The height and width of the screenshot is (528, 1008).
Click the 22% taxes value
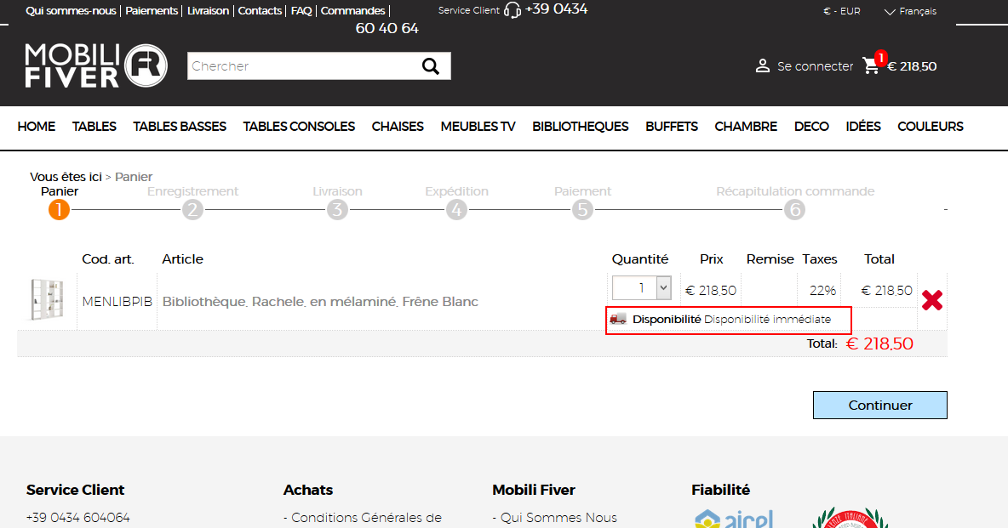823,290
